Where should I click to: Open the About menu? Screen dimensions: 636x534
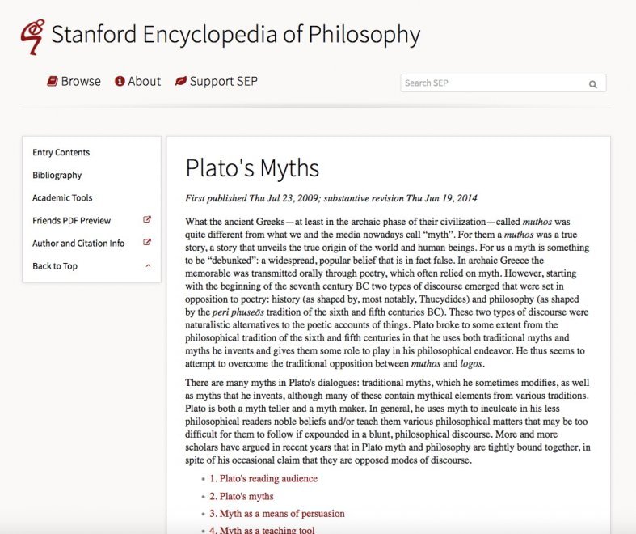click(x=138, y=81)
